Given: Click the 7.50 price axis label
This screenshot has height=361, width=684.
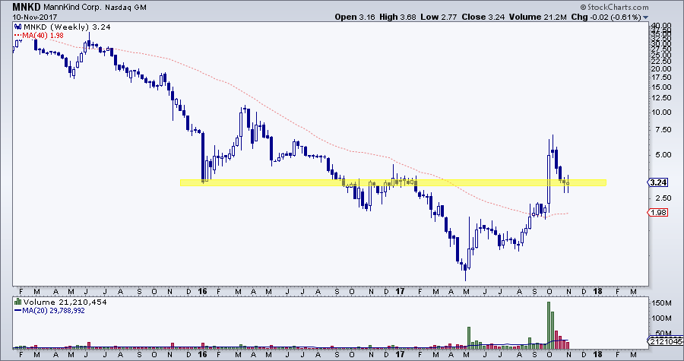Looking at the screenshot, I should (x=662, y=130).
